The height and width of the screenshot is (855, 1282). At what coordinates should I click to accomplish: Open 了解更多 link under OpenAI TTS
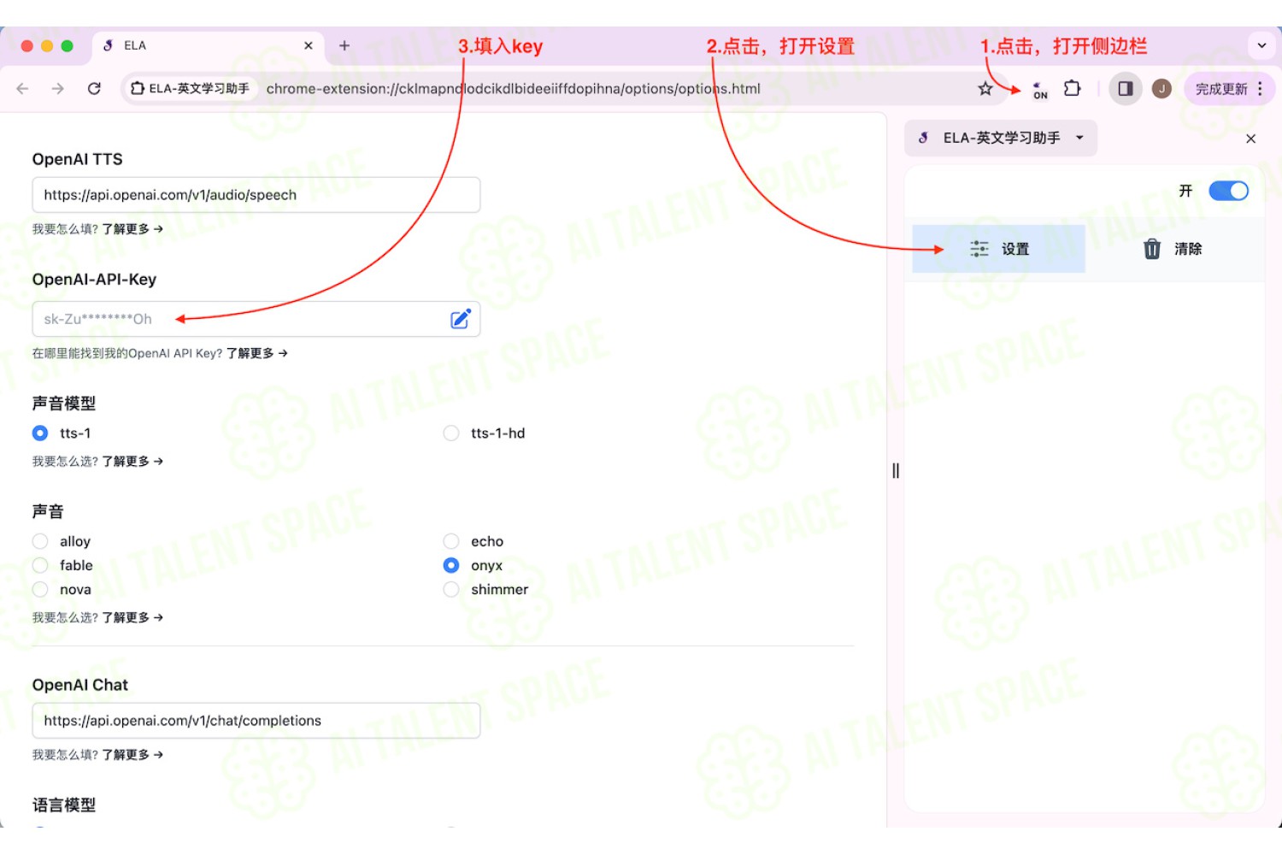(x=132, y=229)
